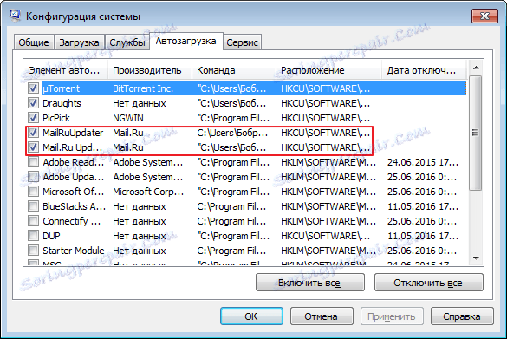Viewport: 507px width, 339px height.
Task: Uncheck the PicPick startup checkbox
Action: click(33, 118)
